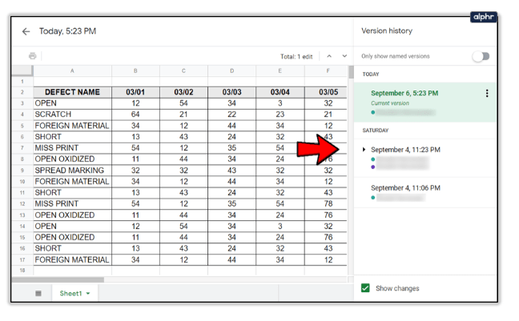Click the OPEN OXIDIZED cell in row 8
Screen dimensions: 519x321
72,159
